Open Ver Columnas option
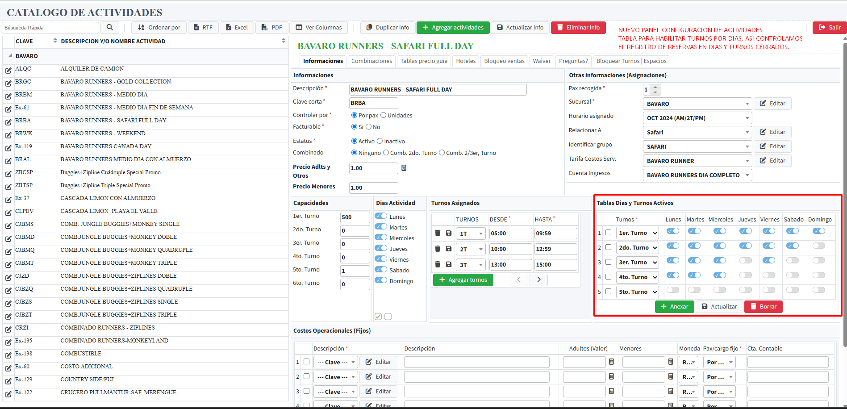Image resolution: width=847 pixels, height=409 pixels. click(318, 27)
